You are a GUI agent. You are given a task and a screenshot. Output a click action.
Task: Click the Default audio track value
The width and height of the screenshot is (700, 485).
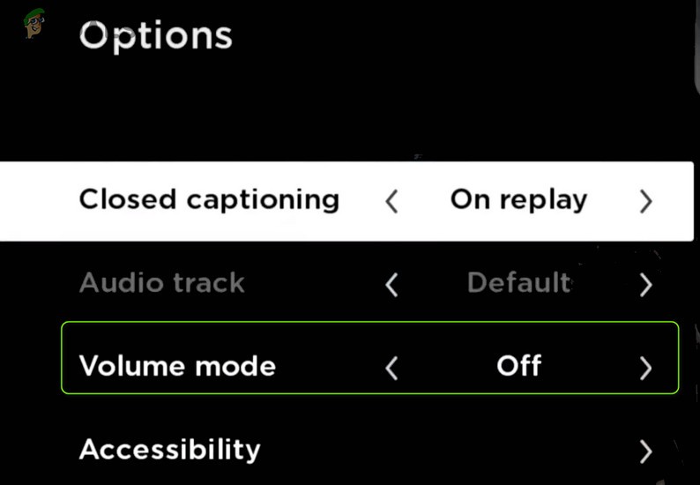[518, 283]
